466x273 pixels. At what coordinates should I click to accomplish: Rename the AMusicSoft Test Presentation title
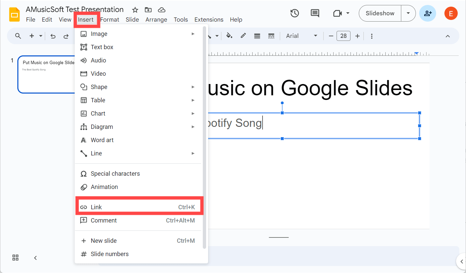coord(75,9)
